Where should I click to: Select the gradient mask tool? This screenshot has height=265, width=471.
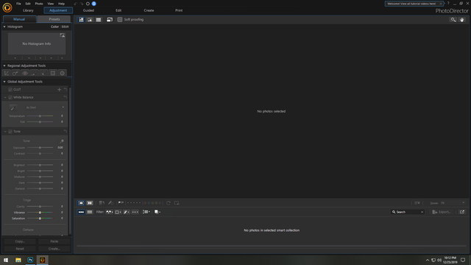[53, 74]
